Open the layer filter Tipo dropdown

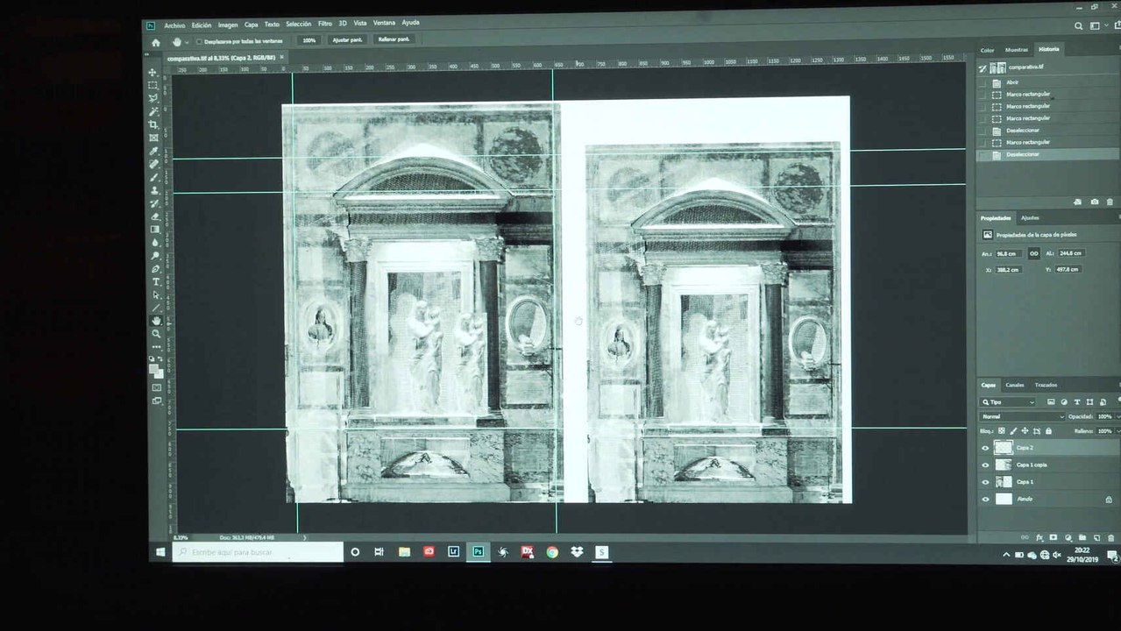(1009, 402)
